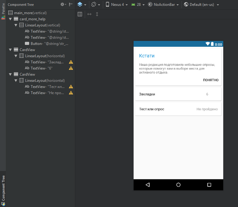
Task: Open the design surface layers selector
Action: coord(81,4)
